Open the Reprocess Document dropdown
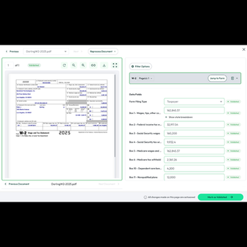Viewport: 247px width, 247px height. pos(103,51)
